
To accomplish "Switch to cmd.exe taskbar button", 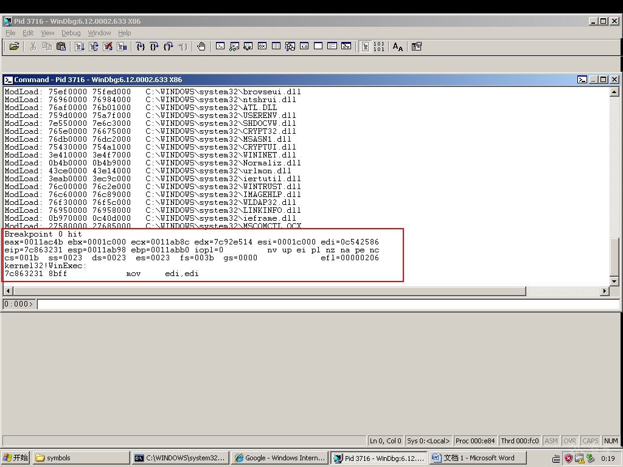I will 180,458.
